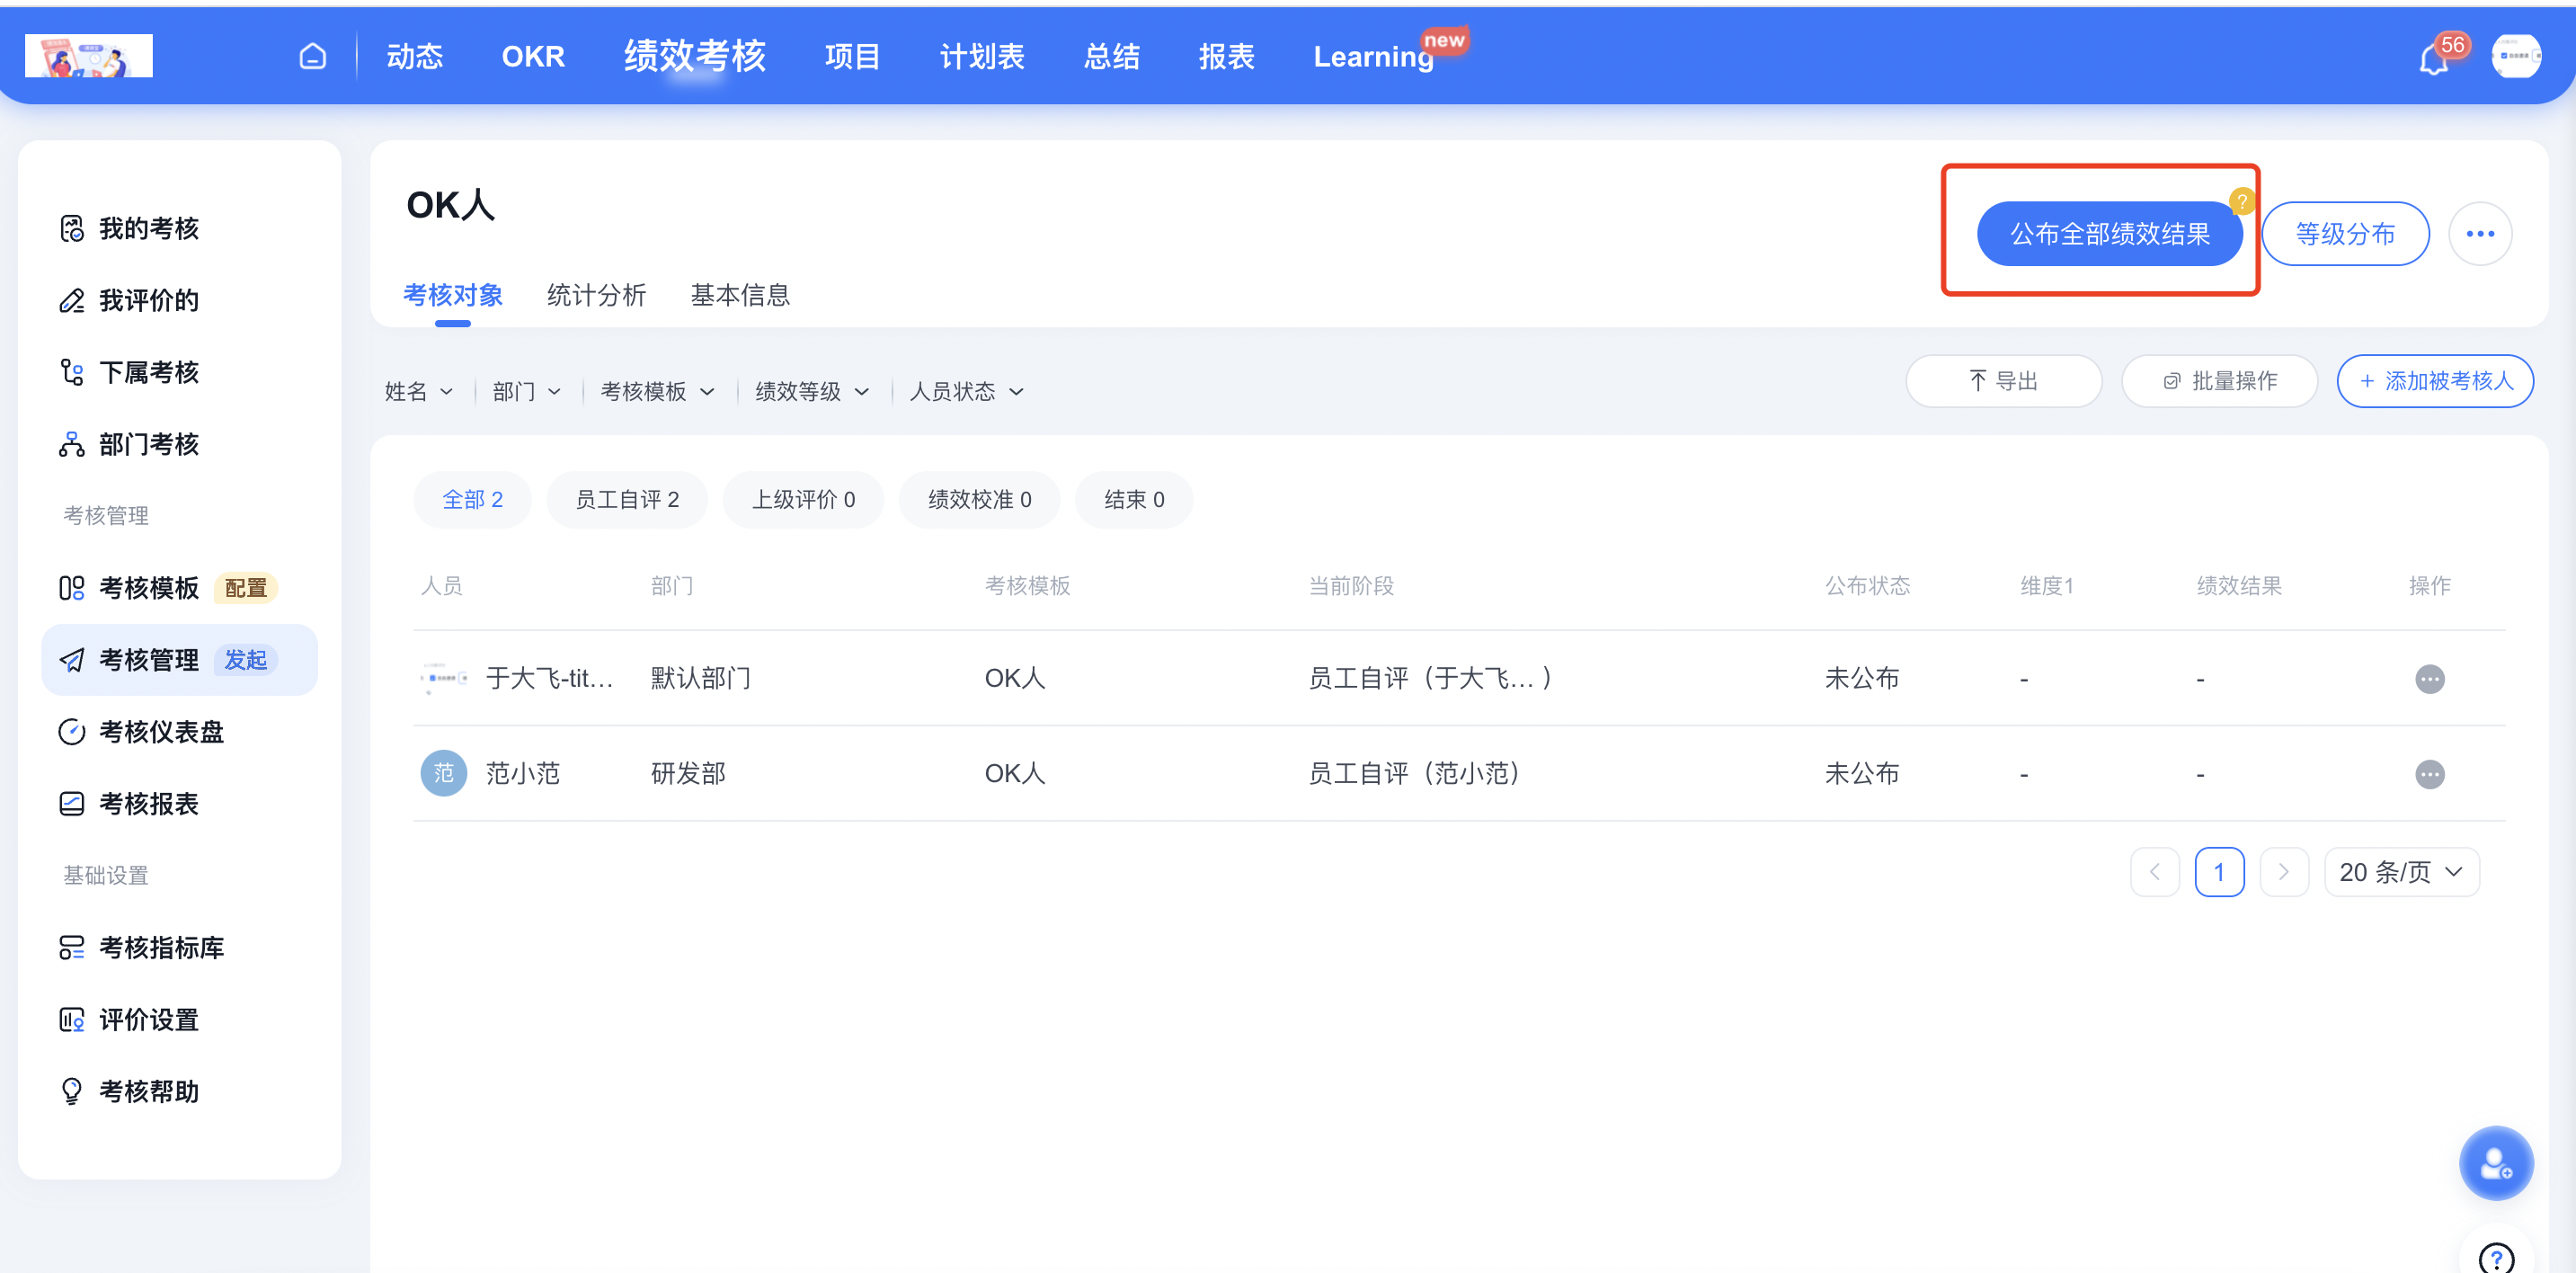Viewport: 2576px width, 1273px height.
Task: Click 员工自评（范小范） stage cell
Action: (x=1413, y=774)
